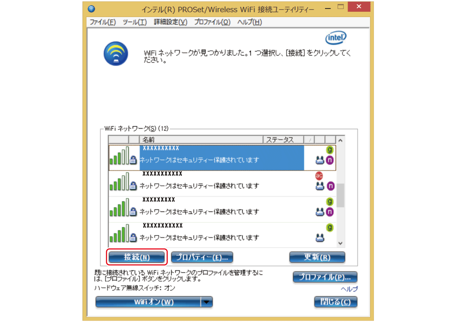Click padlock icon of the ac-badge network

point(134,186)
